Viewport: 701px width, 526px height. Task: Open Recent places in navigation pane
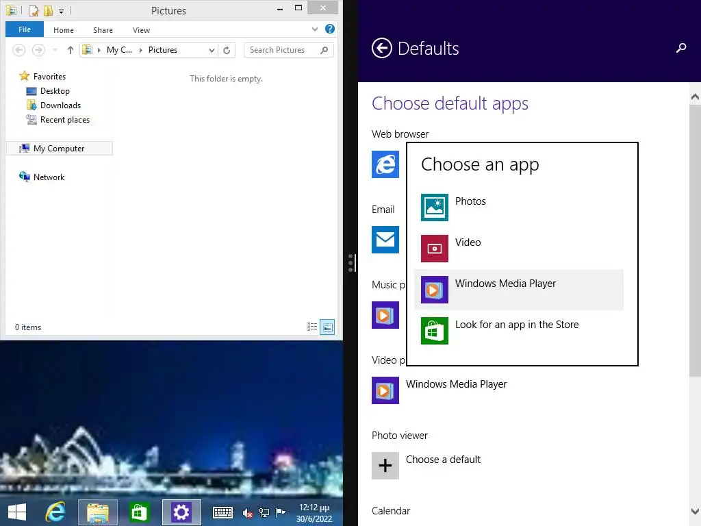point(65,119)
